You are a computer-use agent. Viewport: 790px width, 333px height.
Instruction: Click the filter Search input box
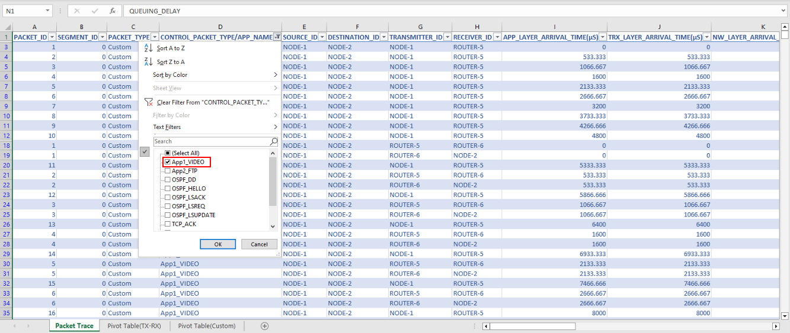click(211, 142)
